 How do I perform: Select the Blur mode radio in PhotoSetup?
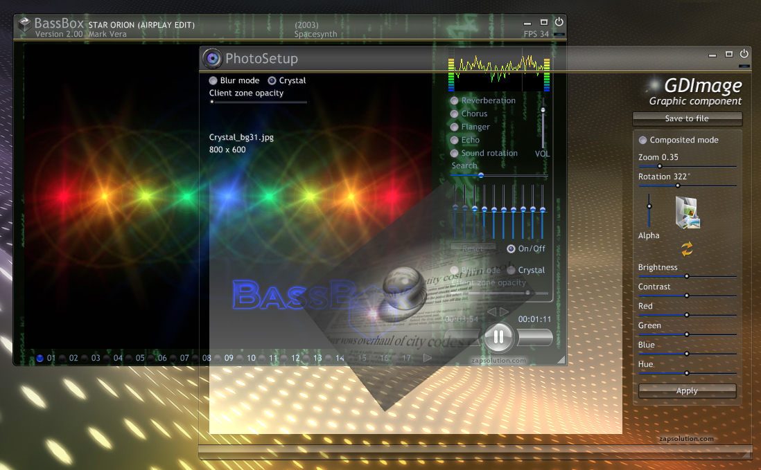pos(213,80)
